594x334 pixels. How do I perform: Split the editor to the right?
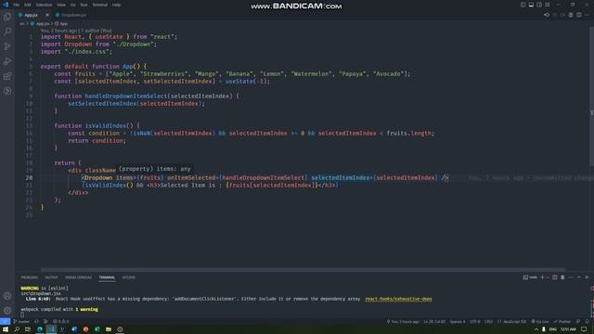(579, 15)
